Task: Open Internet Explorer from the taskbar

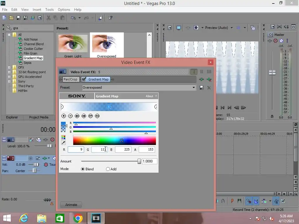Action: pos(24,218)
